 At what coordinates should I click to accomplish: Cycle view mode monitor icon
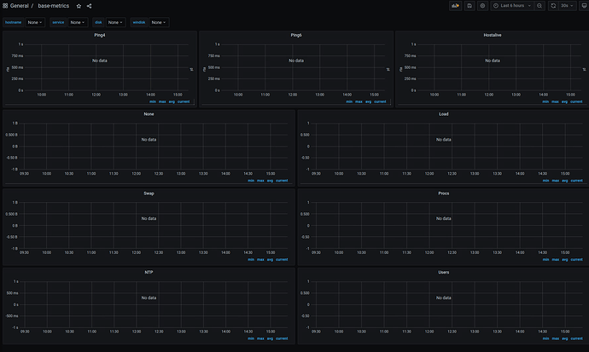(584, 6)
